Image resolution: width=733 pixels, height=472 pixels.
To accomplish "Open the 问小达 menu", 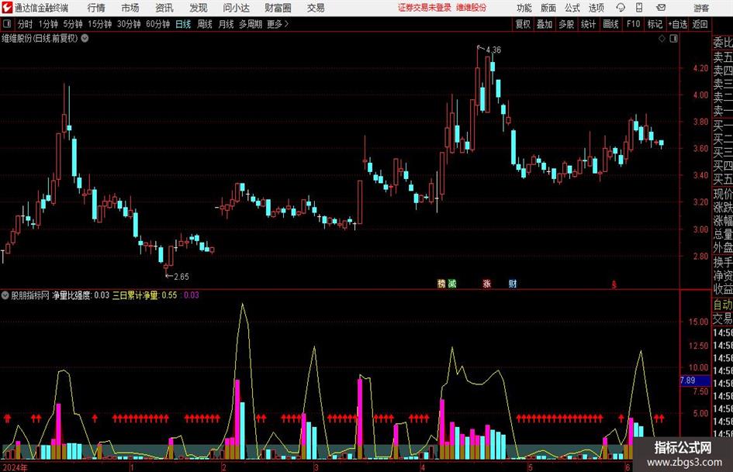I will click(x=236, y=8).
